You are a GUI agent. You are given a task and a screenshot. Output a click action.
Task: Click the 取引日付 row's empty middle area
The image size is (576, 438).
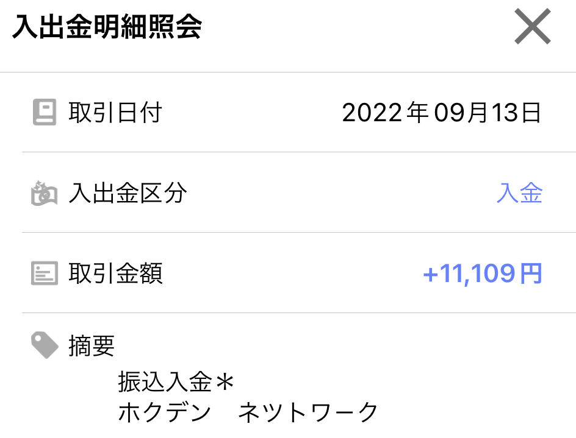251,112
